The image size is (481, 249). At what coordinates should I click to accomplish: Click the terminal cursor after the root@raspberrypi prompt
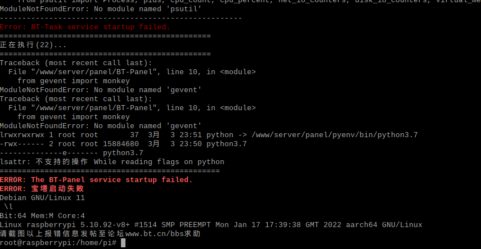(123, 243)
